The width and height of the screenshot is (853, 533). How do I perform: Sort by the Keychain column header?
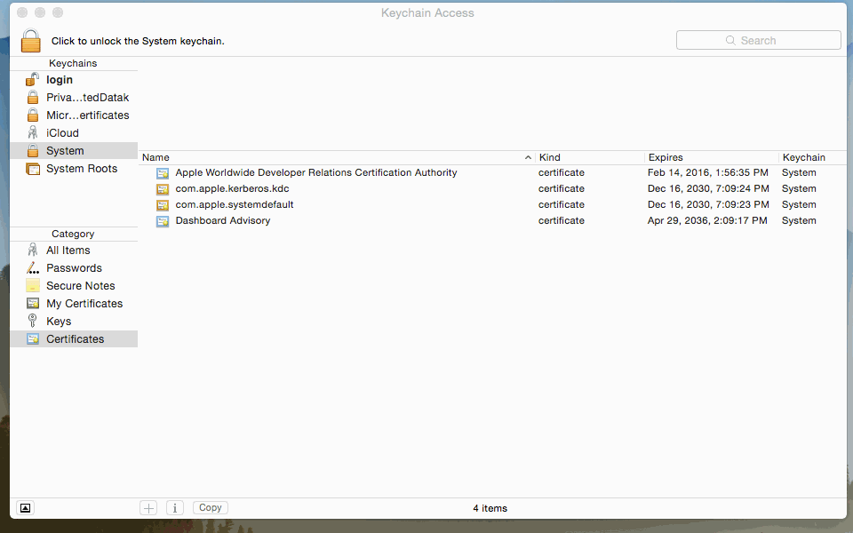click(x=813, y=157)
